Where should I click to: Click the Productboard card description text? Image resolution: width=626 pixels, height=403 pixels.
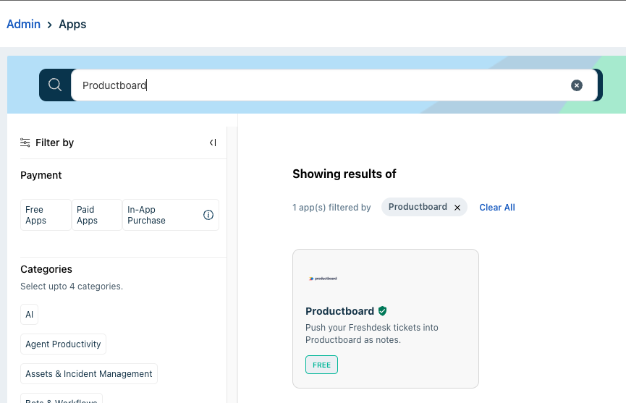tap(372, 334)
